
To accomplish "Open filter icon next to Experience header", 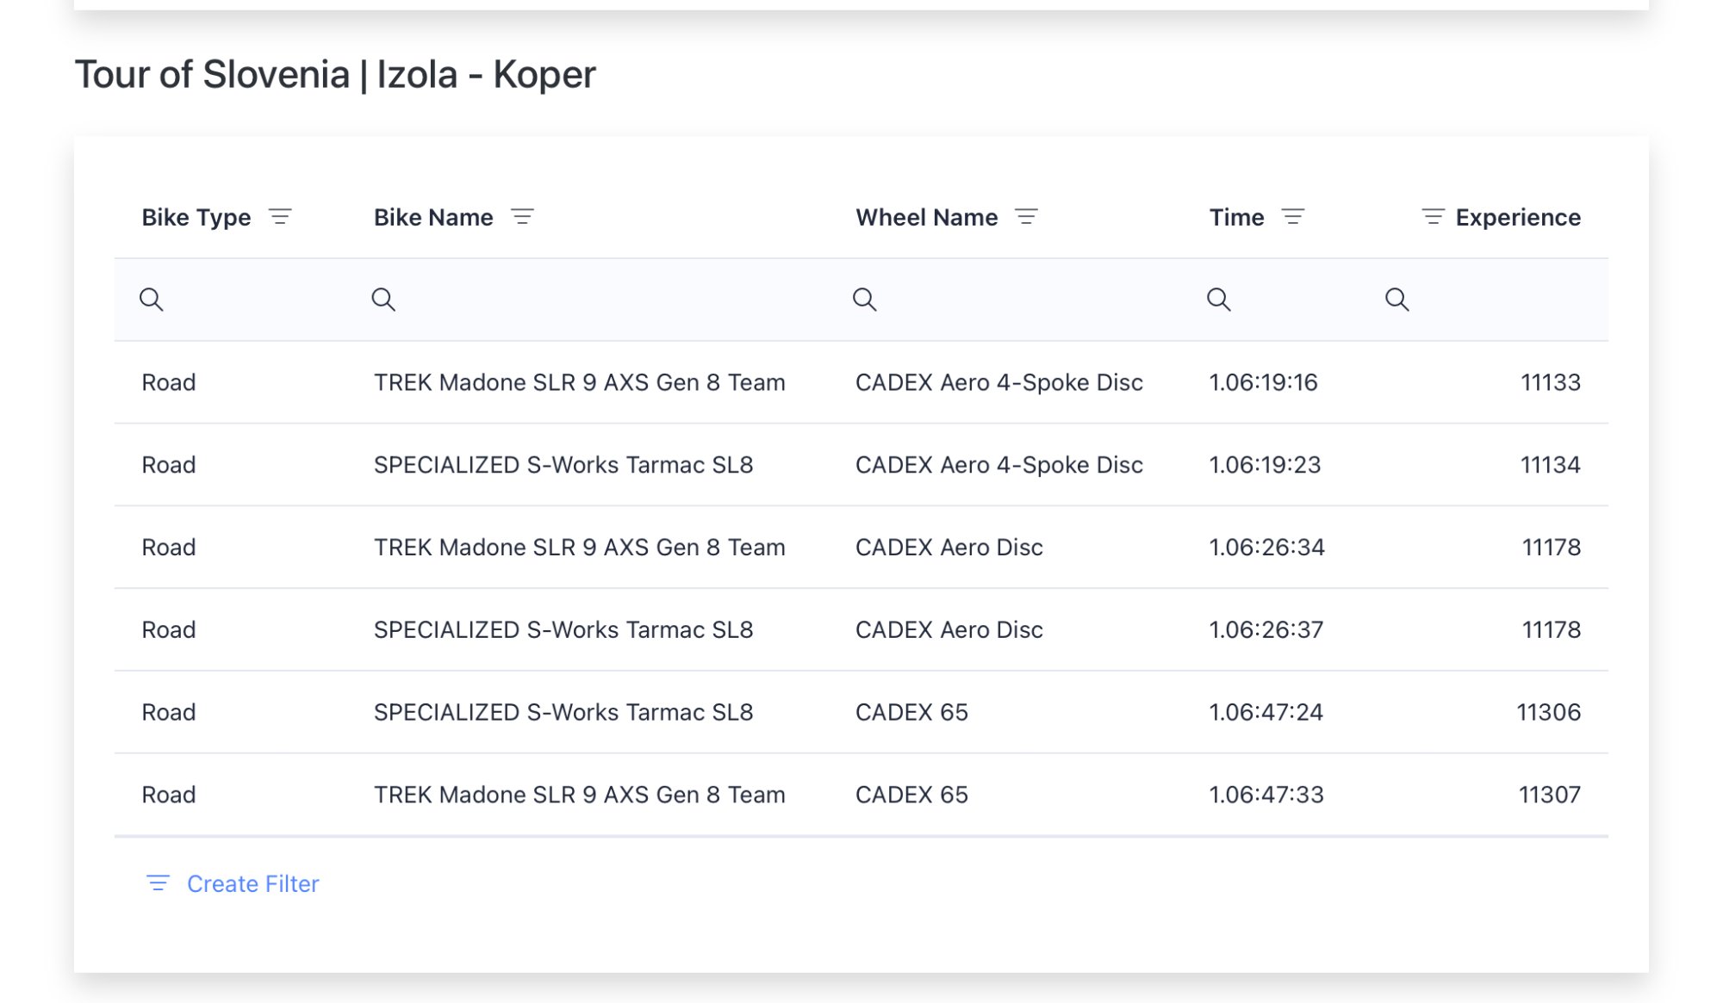I will tap(1433, 217).
